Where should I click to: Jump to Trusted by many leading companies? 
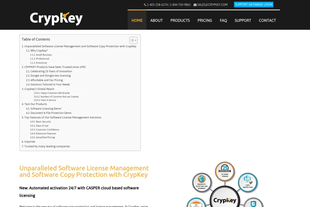[x=46, y=147]
